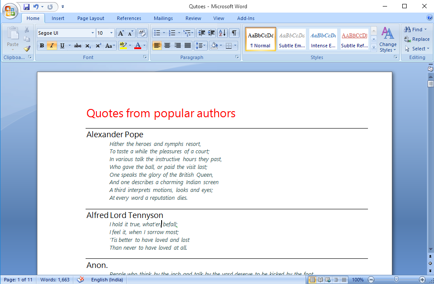Apply the Intense Emphasis style
The width and height of the screenshot is (434, 284).
pyautogui.click(x=323, y=40)
